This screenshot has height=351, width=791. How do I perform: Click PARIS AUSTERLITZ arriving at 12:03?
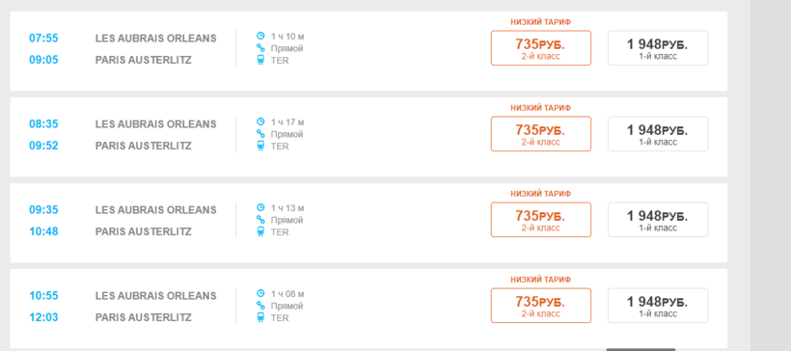pos(144,317)
